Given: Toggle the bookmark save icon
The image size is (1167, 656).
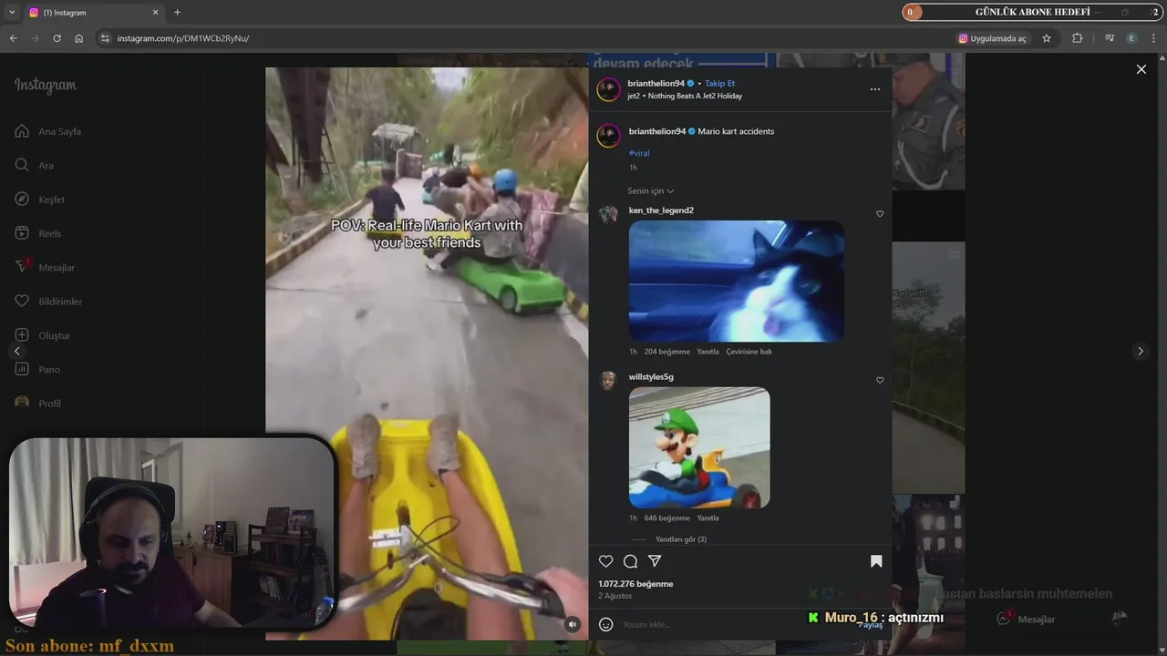Looking at the screenshot, I should (x=876, y=561).
